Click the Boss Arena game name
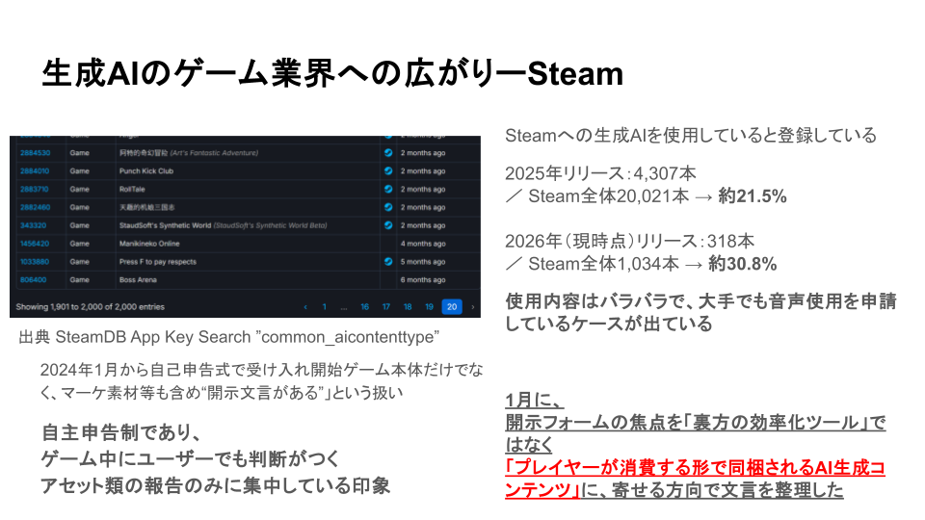 click(138, 280)
